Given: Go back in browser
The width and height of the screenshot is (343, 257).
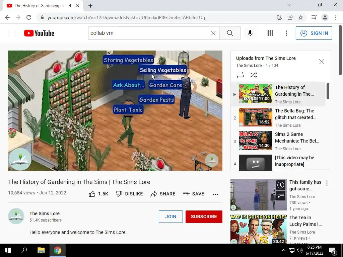Looking at the screenshot, I should pos(7,17).
